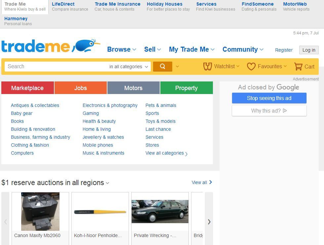Switch to the Jobs tab
Image resolution: width=324 pixels, height=245 pixels.
[81, 88]
